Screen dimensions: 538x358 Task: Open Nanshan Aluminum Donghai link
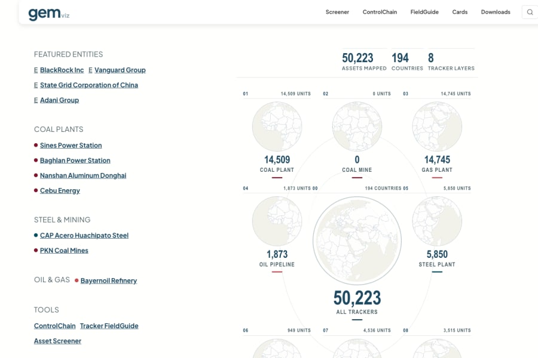pyautogui.click(x=83, y=175)
